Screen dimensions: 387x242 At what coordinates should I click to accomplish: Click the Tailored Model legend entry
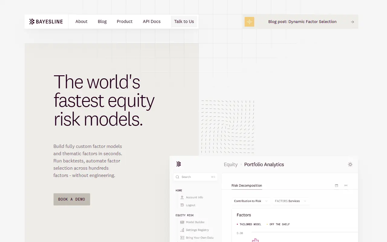[x=249, y=224]
